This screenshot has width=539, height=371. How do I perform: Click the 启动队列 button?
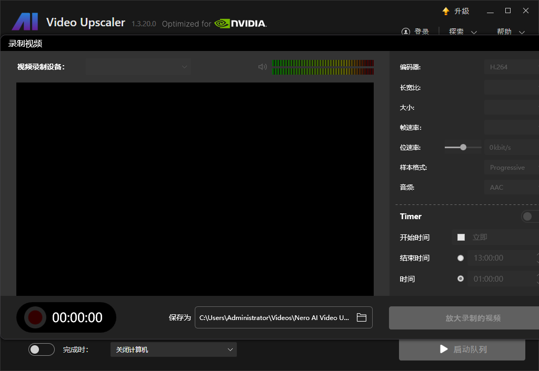point(462,349)
